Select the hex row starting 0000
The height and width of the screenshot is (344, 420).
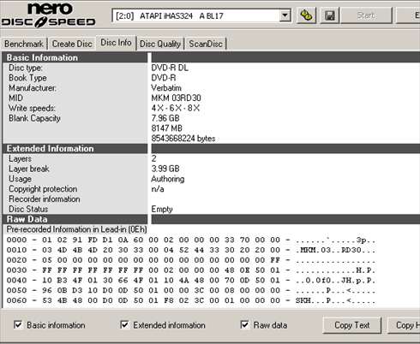[x=190, y=240]
